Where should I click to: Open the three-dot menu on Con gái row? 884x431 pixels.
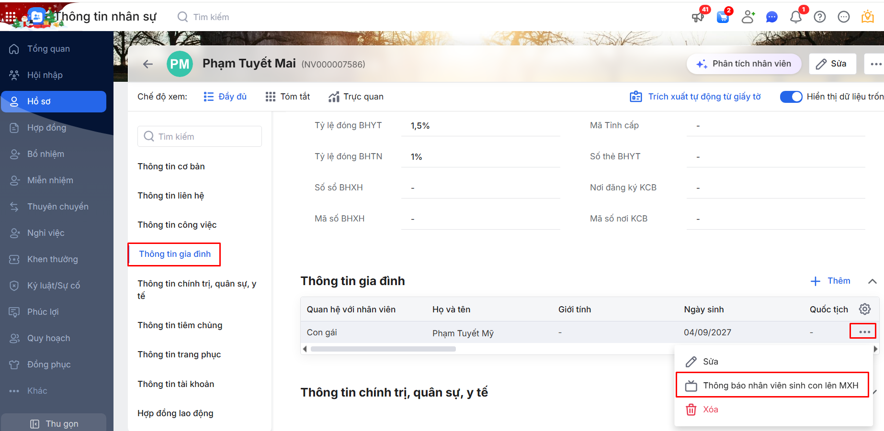point(864,332)
